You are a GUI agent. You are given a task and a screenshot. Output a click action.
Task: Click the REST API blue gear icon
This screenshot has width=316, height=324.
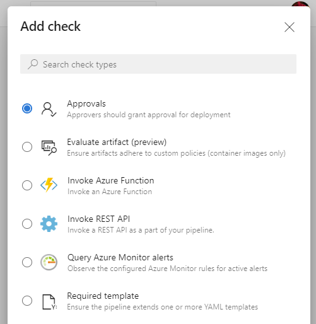[x=49, y=224]
